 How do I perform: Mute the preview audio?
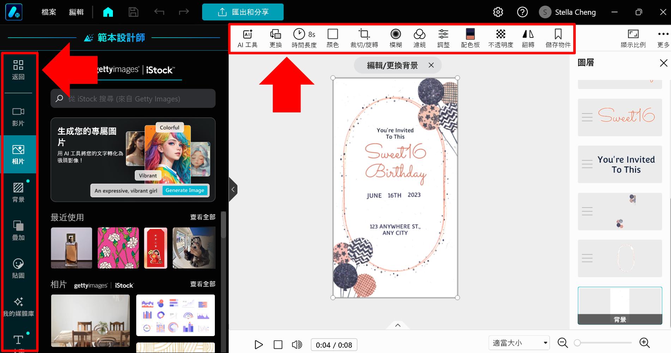297,345
